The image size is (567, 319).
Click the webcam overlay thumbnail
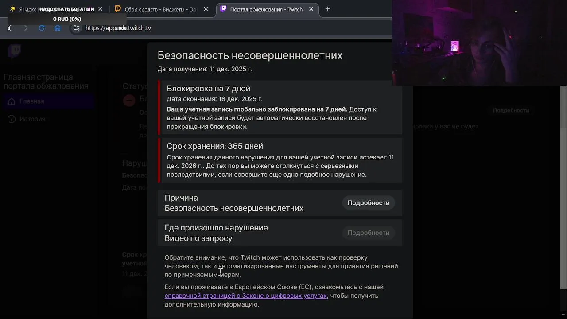click(x=479, y=43)
